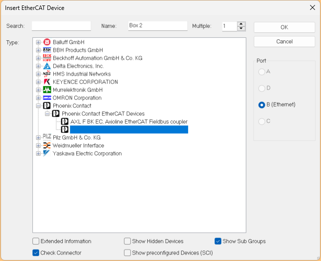Select port C radio button
Viewport: 321px width, 261px height.
262,121
